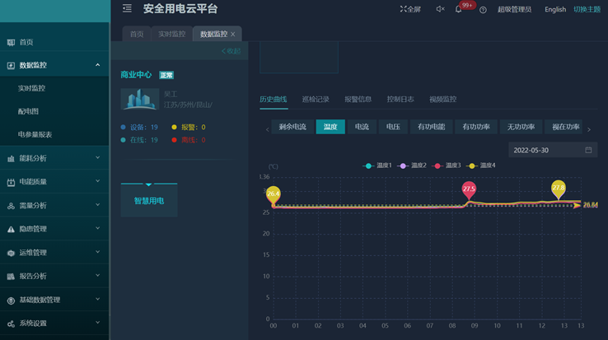Viewport: 608px width, 340px height.
Task: Select the 控制日志 tab
Action: coord(400,100)
